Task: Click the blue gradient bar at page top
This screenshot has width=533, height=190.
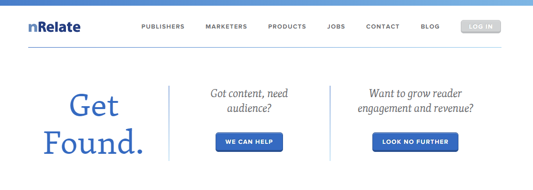Action: click(267, 3)
